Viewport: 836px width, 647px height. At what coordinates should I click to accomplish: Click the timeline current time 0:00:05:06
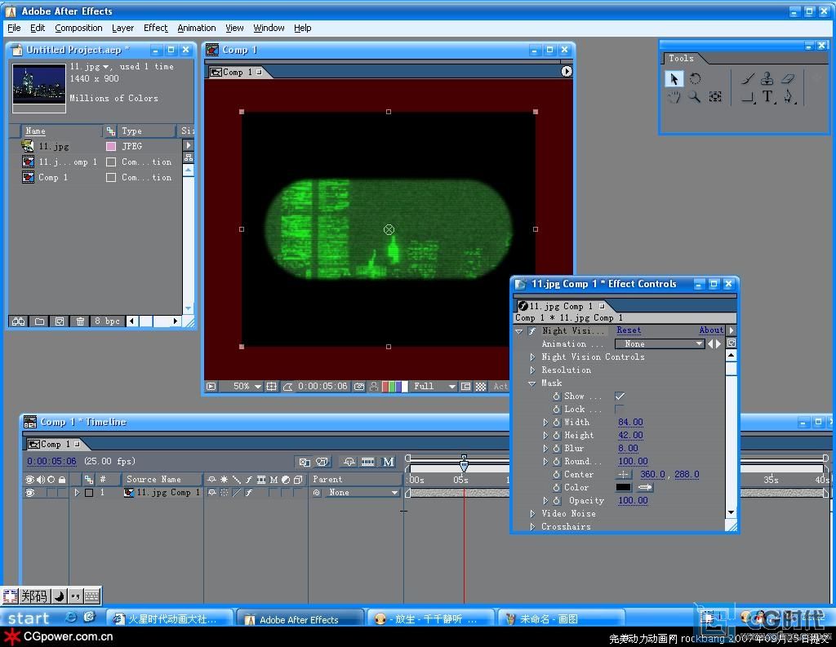[x=51, y=461]
